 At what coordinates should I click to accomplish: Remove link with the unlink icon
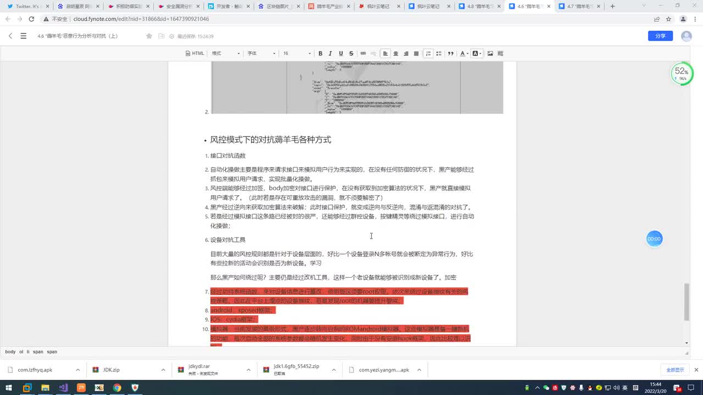[373, 53]
